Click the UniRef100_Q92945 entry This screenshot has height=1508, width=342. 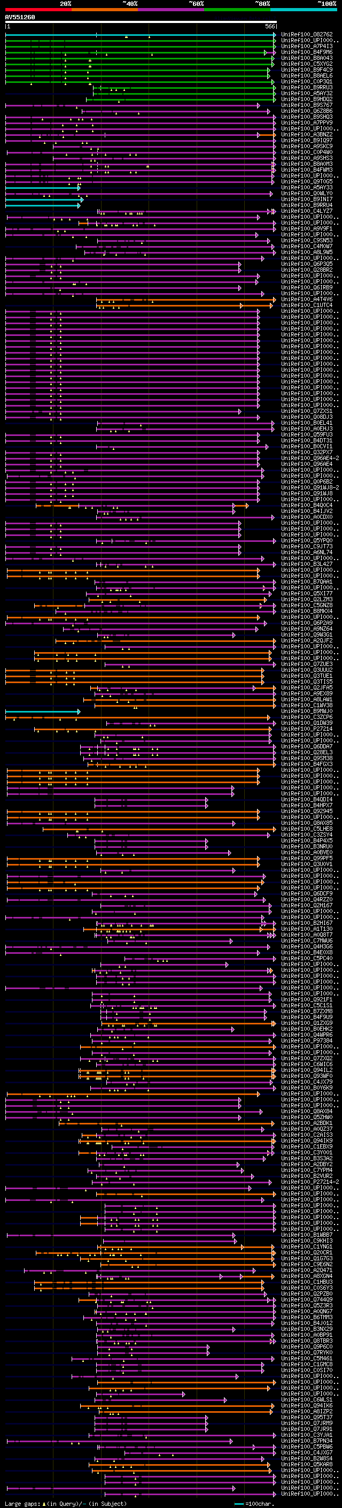307,812
